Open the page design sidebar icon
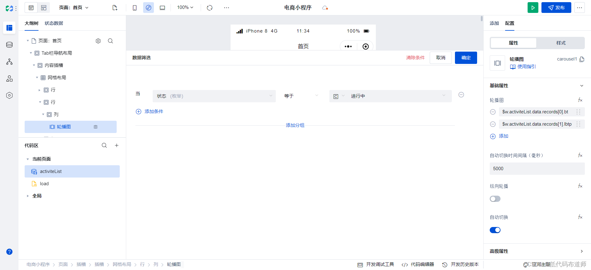Image resolution: width=591 pixels, height=270 pixels. (9, 28)
